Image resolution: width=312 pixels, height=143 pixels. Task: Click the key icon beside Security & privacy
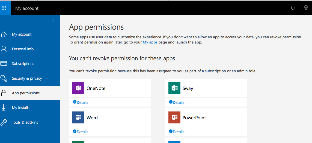pos(4,78)
